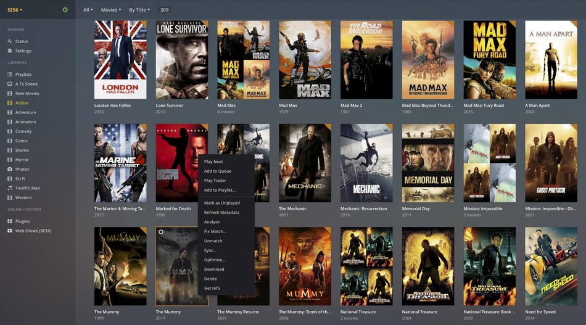Click the Plugins grid icon
This screenshot has width=586, height=325.
point(10,221)
